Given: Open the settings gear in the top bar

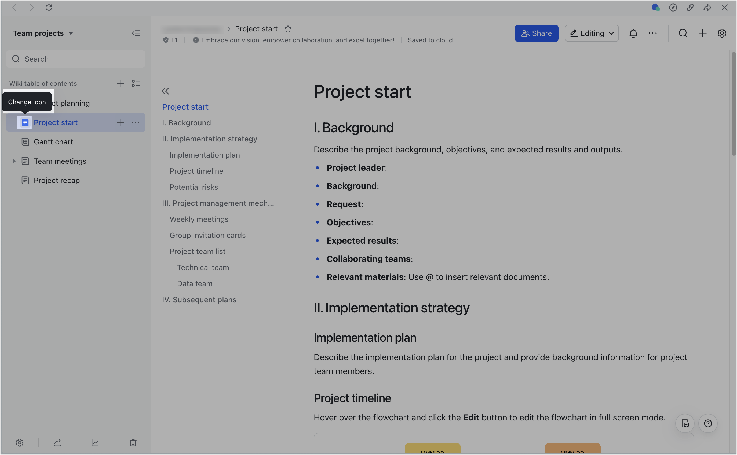Looking at the screenshot, I should 722,33.
